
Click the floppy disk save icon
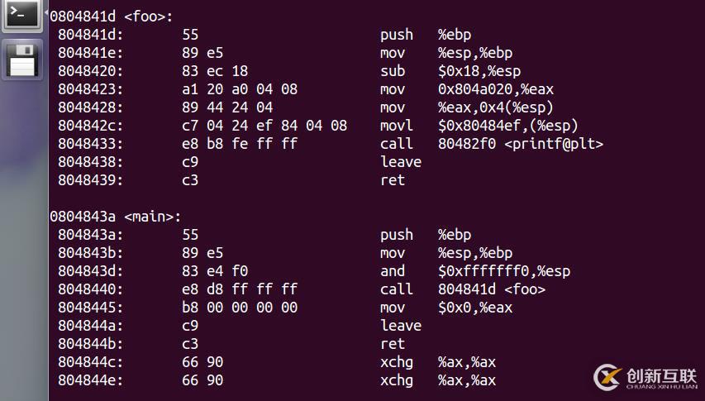coord(22,59)
